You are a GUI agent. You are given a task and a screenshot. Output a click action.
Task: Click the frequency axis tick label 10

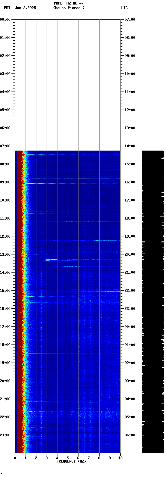tap(120, 458)
